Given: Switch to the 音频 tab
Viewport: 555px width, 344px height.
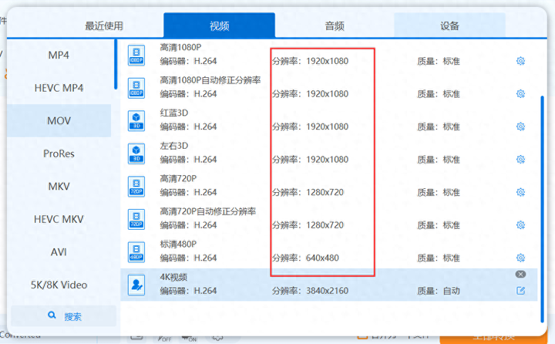Looking at the screenshot, I should pos(335,26).
